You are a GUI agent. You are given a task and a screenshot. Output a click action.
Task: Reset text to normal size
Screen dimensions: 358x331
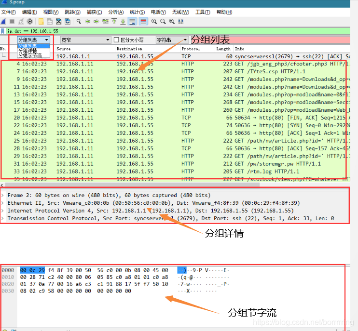pos(172,22)
